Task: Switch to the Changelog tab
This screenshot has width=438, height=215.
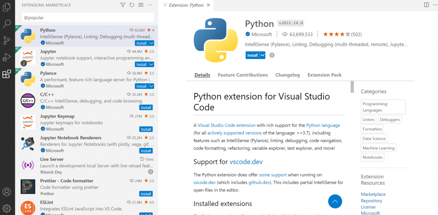Action: pyautogui.click(x=287, y=75)
